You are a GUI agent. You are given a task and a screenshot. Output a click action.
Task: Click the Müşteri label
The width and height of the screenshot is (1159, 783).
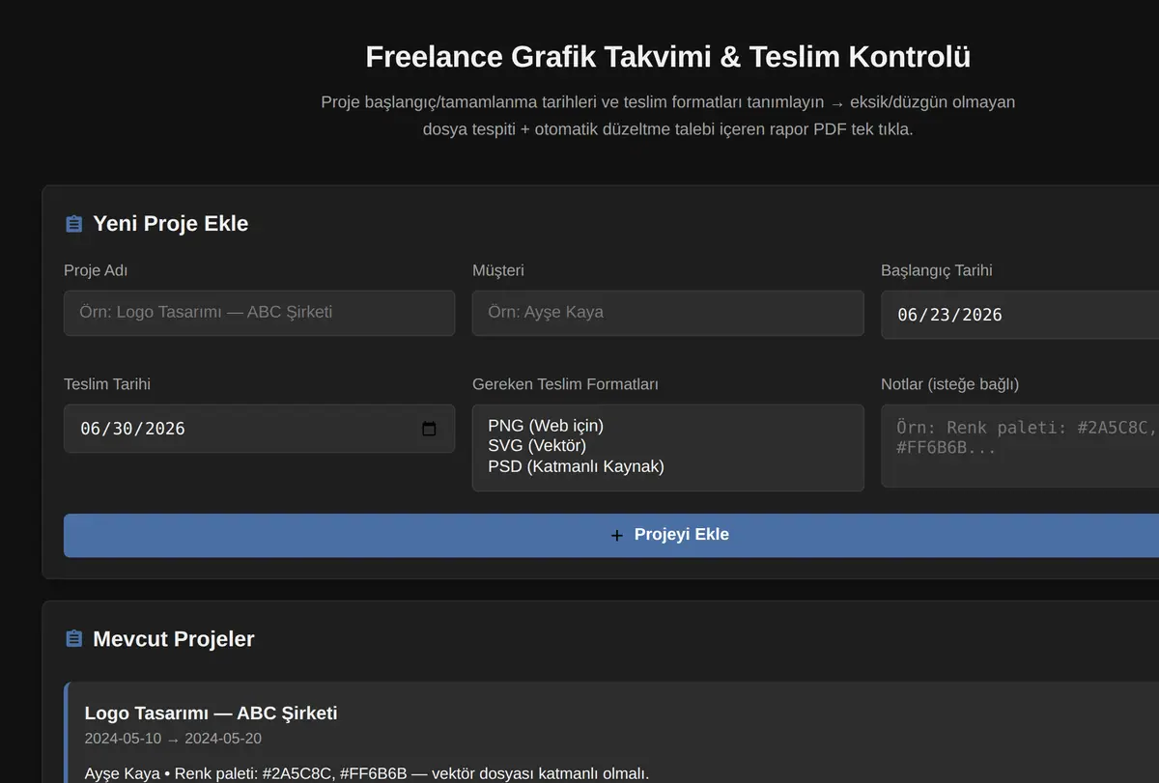(498, 270)
